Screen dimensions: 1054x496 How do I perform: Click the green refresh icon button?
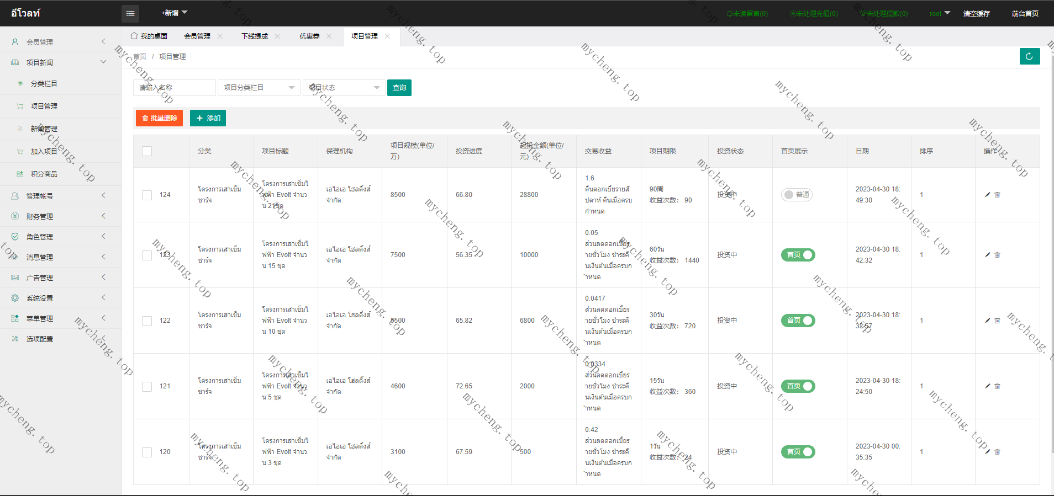[x=1030, y=56]
